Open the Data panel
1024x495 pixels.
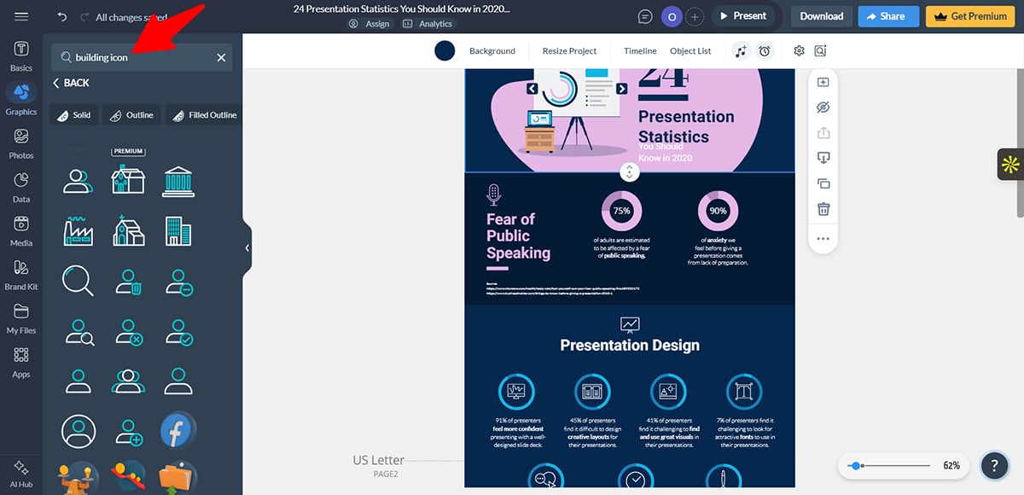tap(20, 184)
